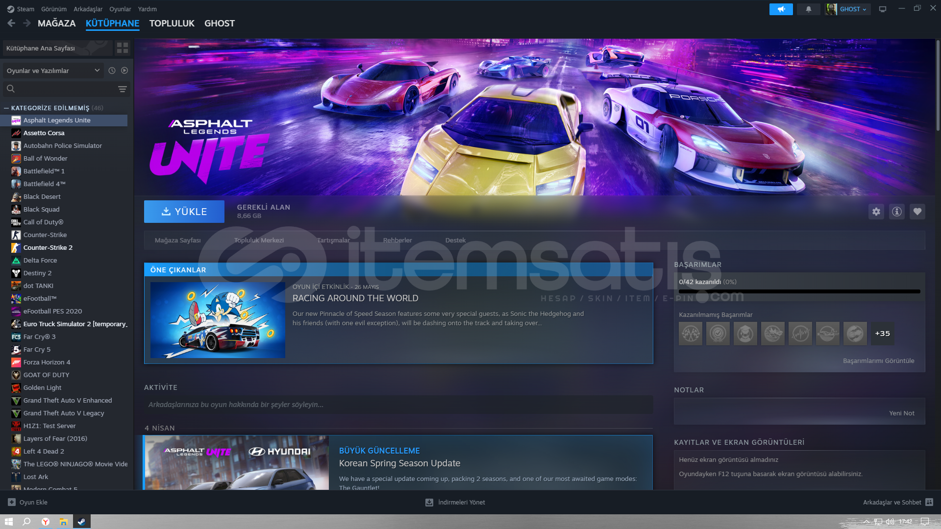
Task: Open Windows Start menu
Action: (x=9, y=522)
